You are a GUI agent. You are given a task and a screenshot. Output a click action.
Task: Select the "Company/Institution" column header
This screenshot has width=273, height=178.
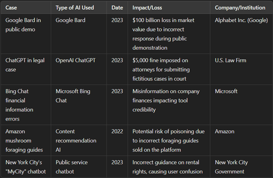[x=240, y=8]
